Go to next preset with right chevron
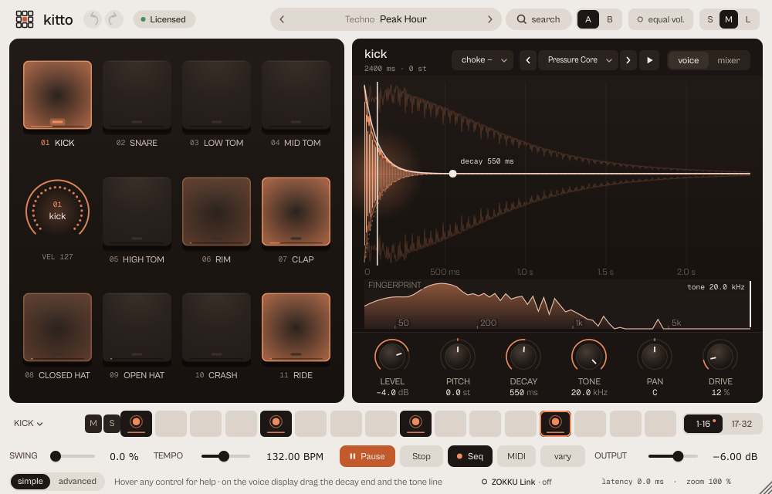 pos(490,19)
